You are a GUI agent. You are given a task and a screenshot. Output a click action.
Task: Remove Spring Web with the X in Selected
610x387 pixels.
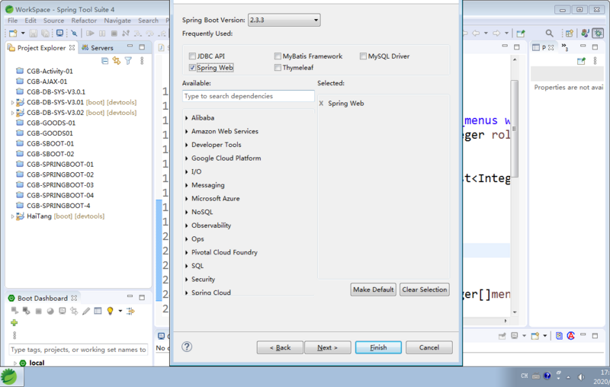321,104
